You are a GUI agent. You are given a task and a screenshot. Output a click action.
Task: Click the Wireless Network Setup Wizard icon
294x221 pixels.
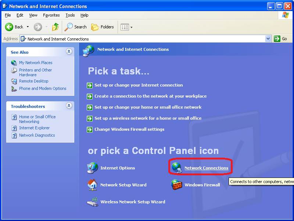click(93, 202)
